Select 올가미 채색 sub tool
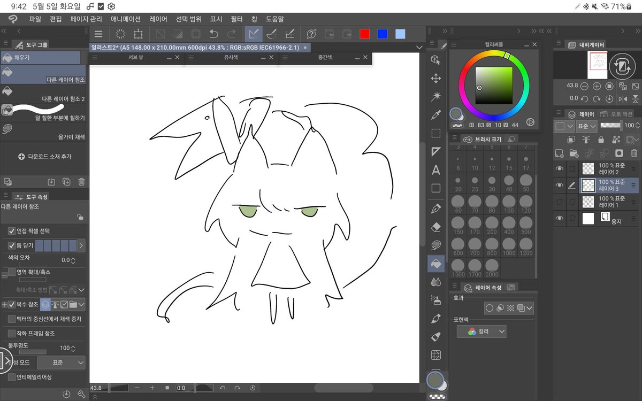642x401 pixels. 43,131
